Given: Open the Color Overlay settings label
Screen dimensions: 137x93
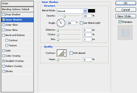Looking at the screenshot, I should 13,56.
